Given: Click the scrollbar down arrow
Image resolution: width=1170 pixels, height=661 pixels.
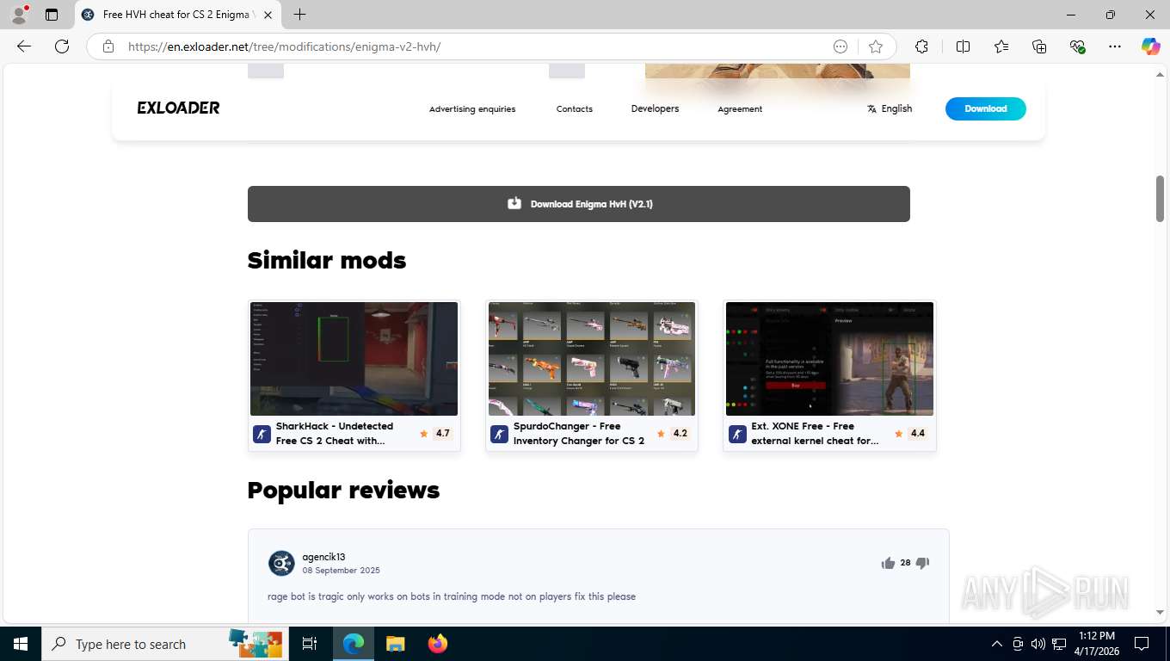Looking at the screenshot, I should click(x=1160, y=612).
